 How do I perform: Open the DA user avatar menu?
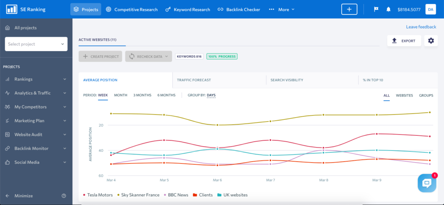click(x=431, y=10)
